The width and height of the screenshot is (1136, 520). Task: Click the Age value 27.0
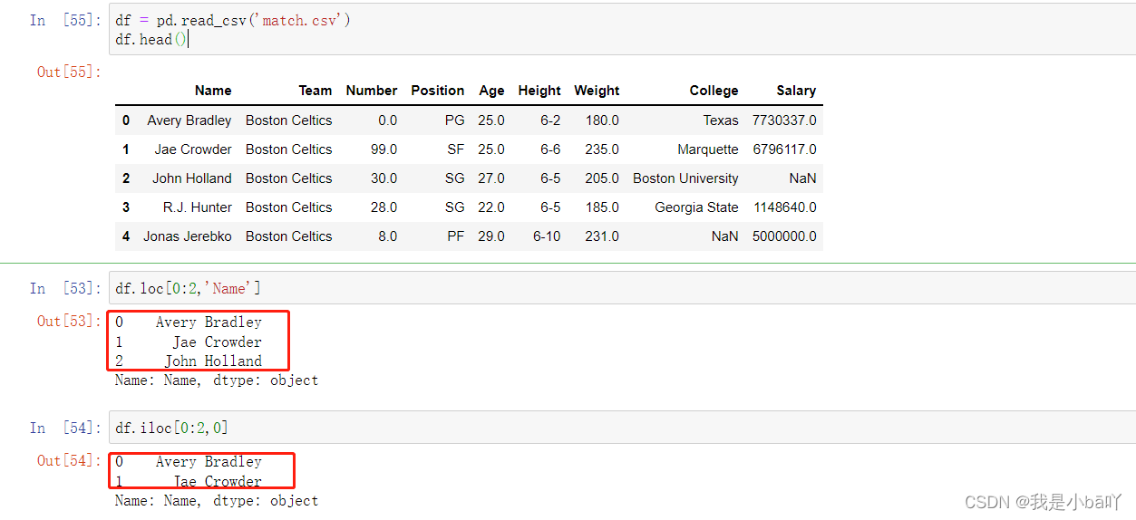click(x=491, y=178)
